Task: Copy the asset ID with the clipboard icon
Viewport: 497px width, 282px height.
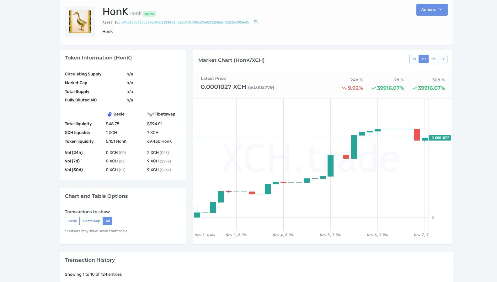Action: 256,22
